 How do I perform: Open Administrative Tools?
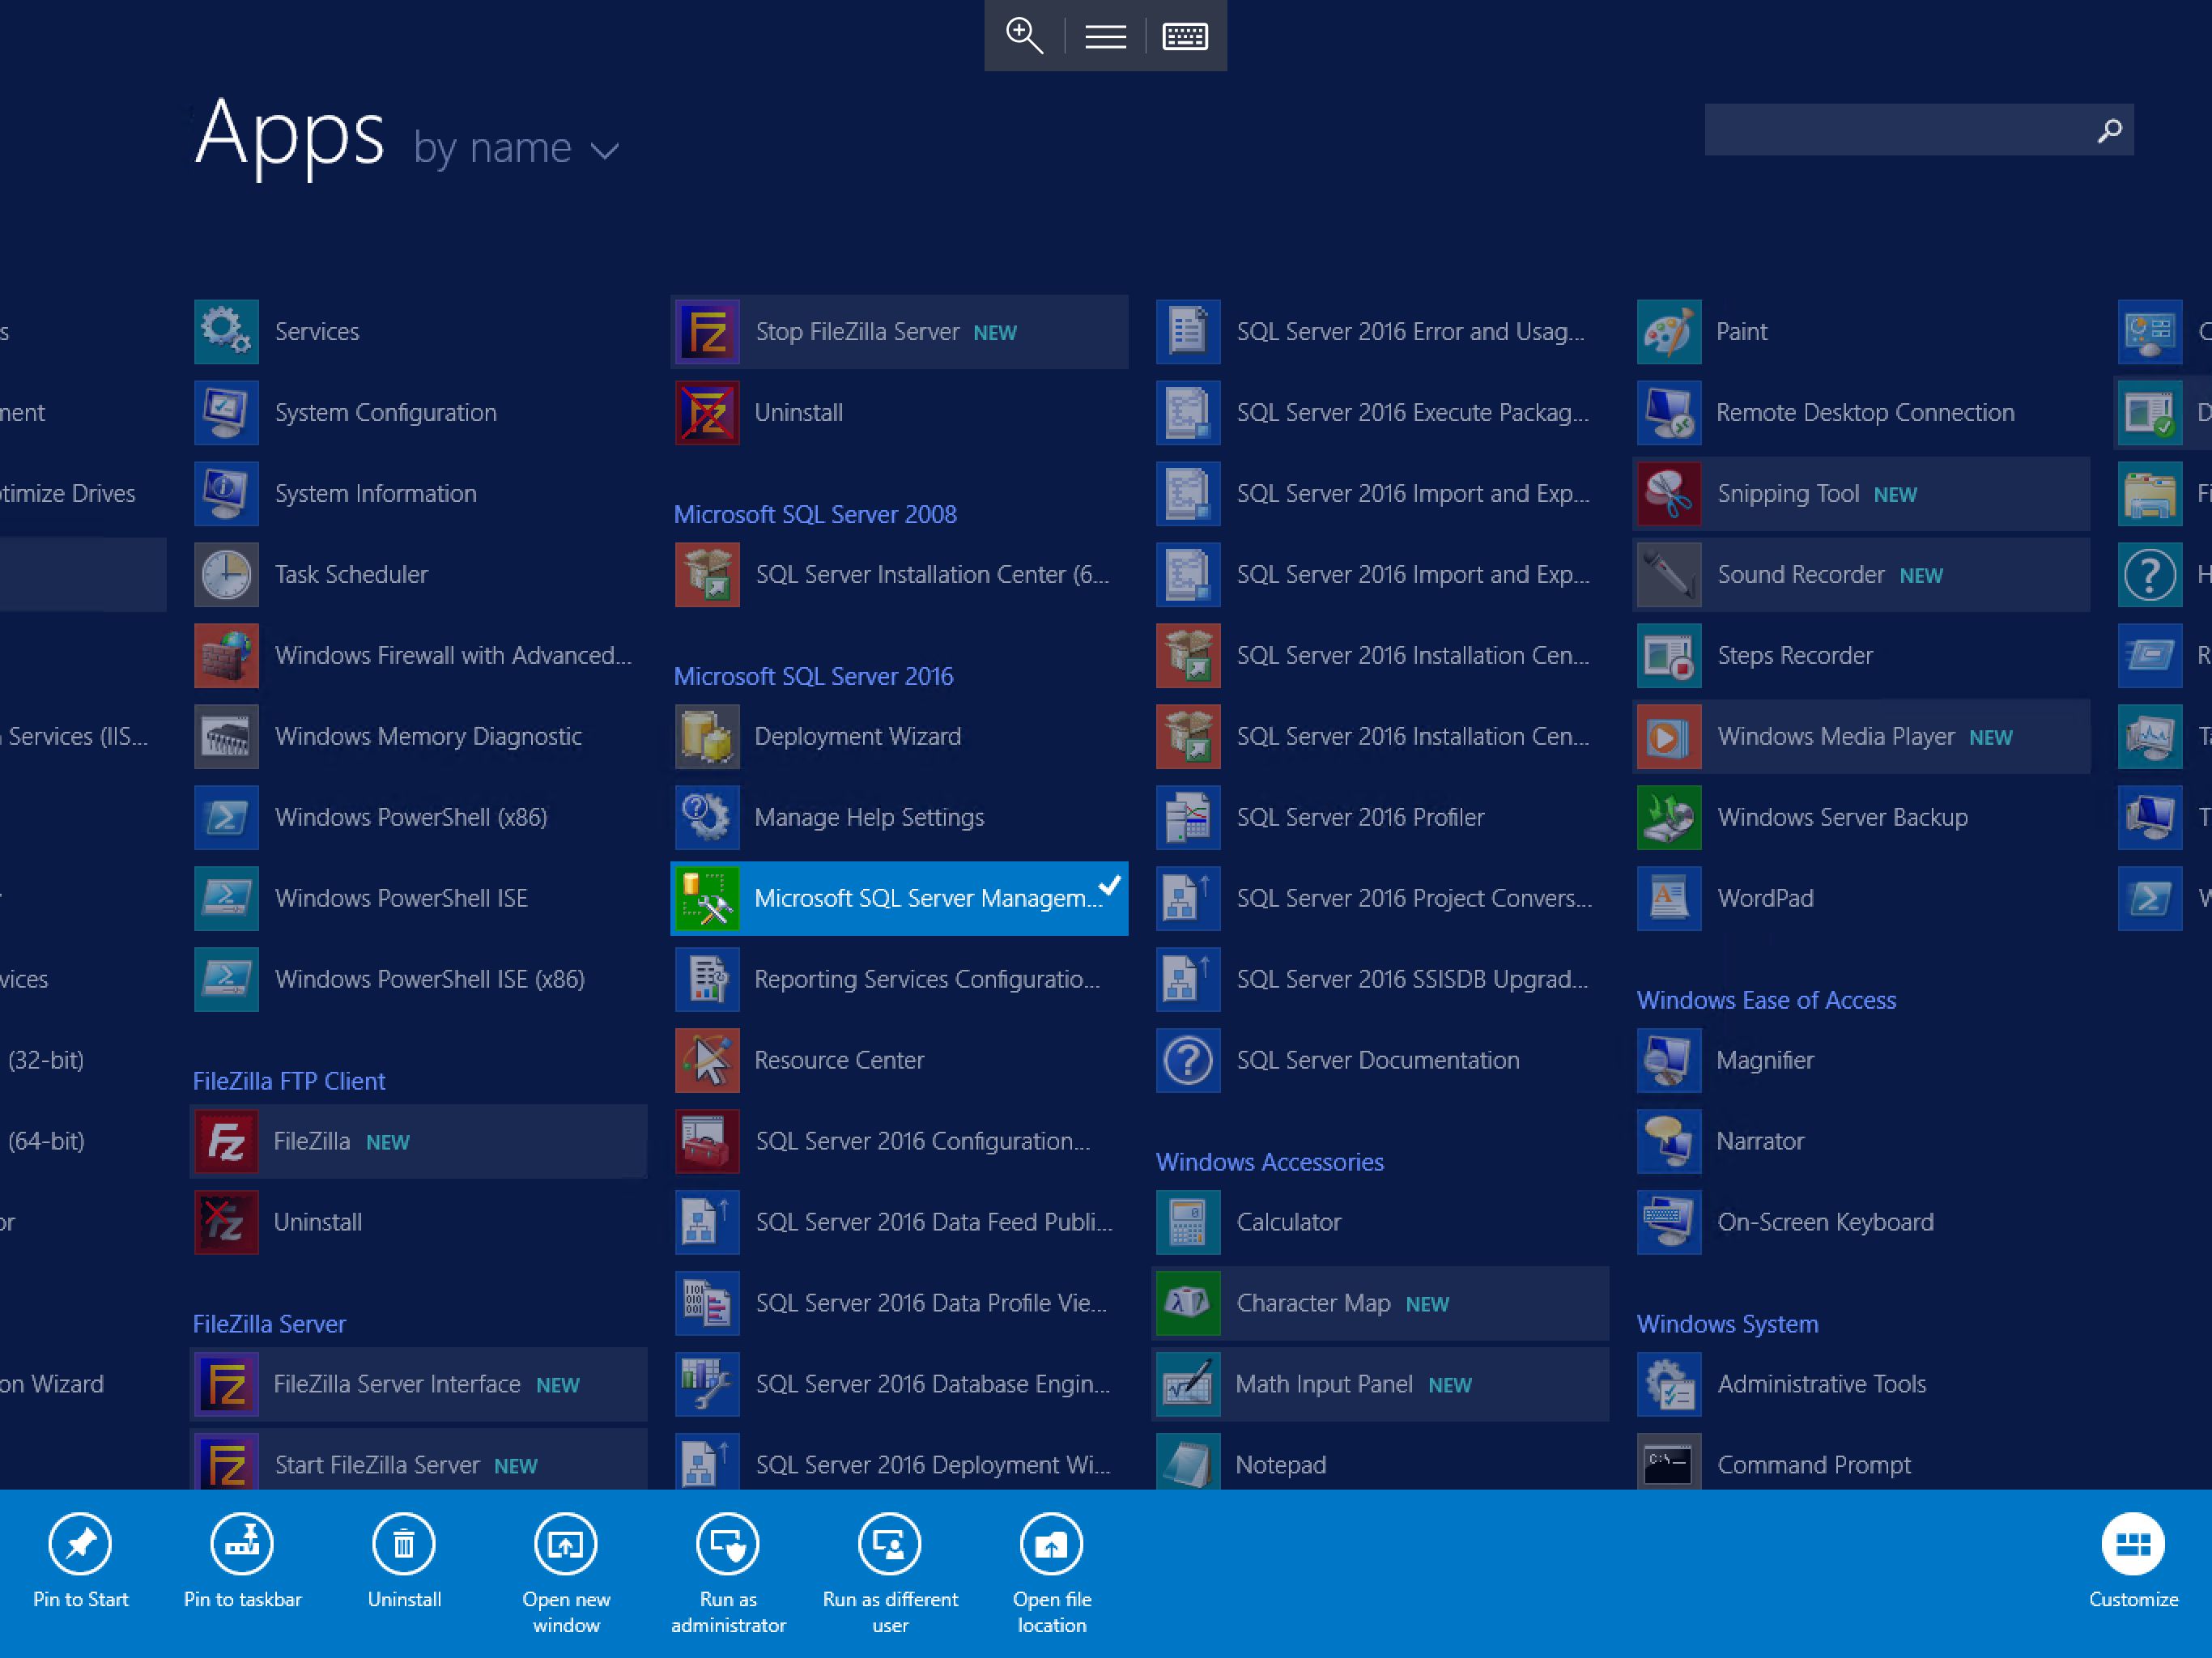[1860, 1384]
